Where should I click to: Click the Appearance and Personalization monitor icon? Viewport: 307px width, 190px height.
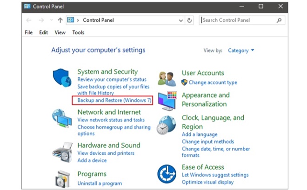[x=167, y=100]
